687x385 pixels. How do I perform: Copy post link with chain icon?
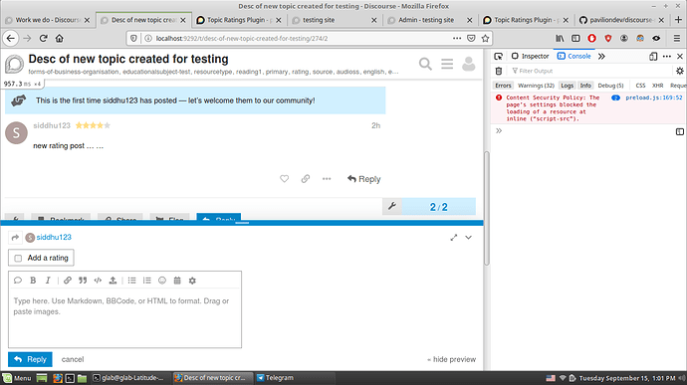coord(306,179)
